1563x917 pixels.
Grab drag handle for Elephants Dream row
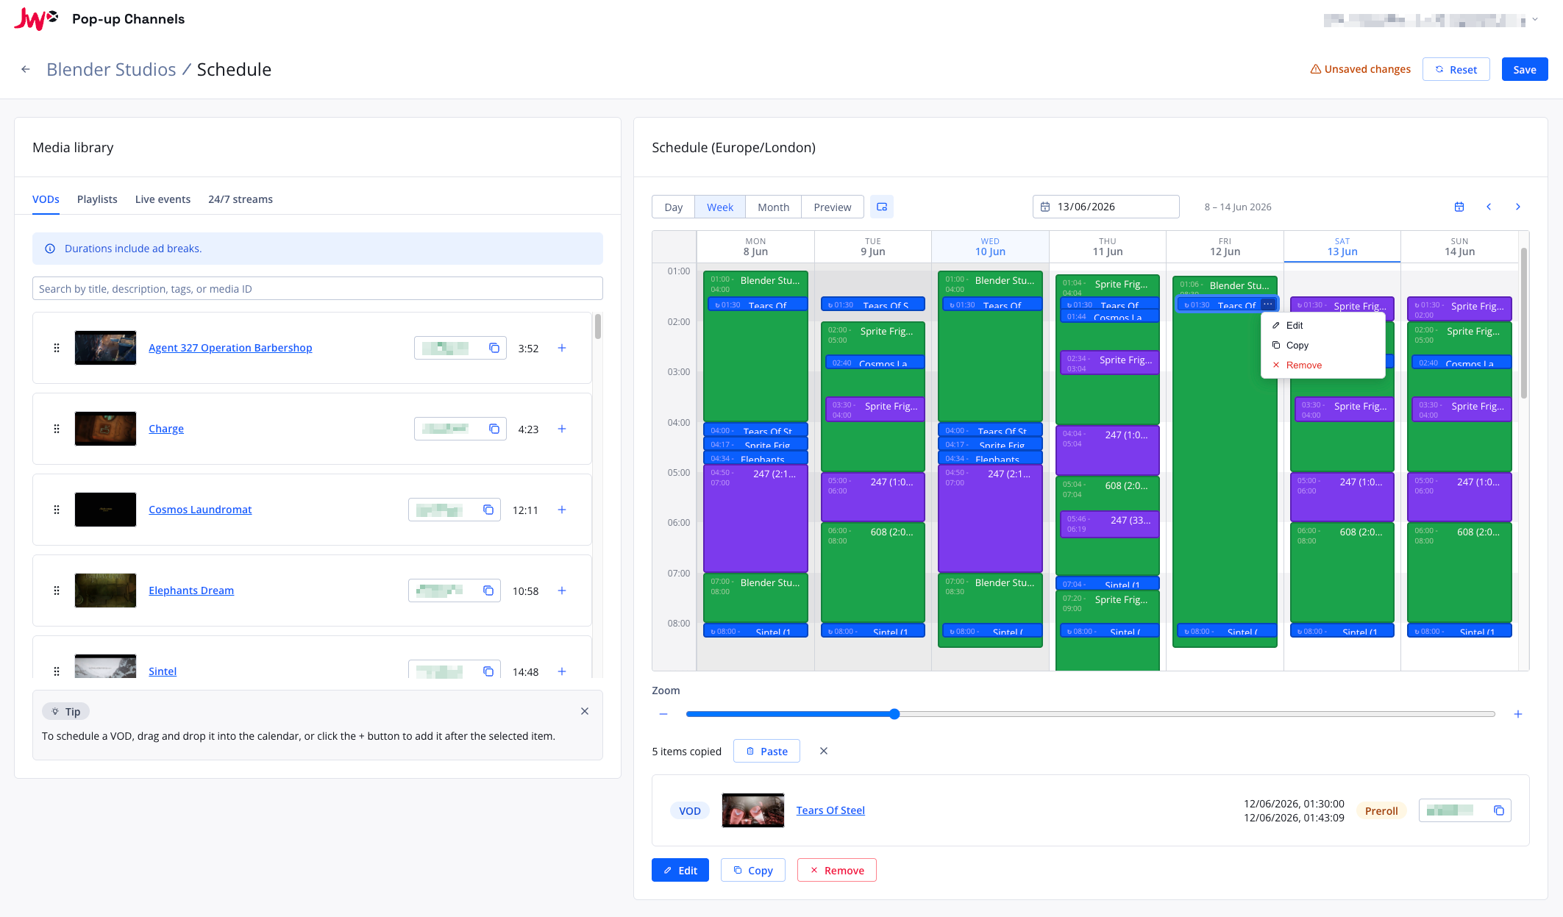pyautogui.click(x=57, y=590)
